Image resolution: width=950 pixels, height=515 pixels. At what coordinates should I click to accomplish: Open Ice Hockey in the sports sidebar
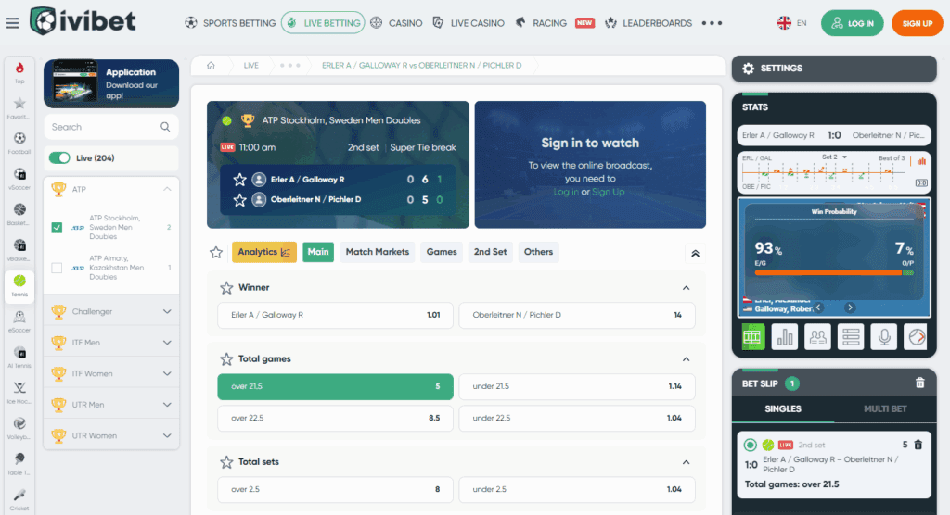(19, 393)
